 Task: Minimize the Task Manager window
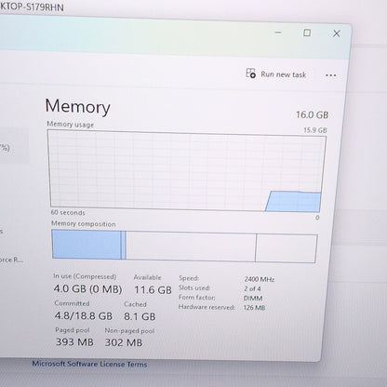pos(278,33)
